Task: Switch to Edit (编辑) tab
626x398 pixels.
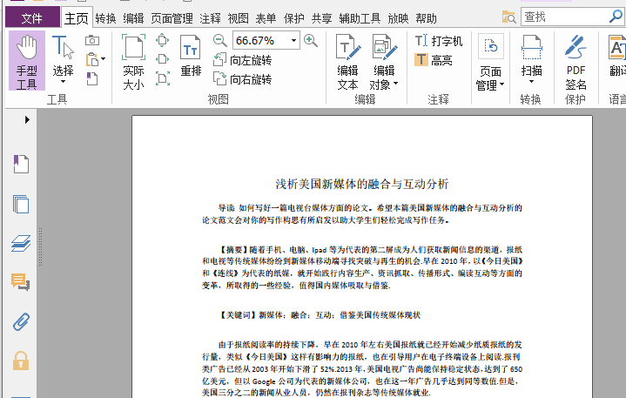Action: 133,18
